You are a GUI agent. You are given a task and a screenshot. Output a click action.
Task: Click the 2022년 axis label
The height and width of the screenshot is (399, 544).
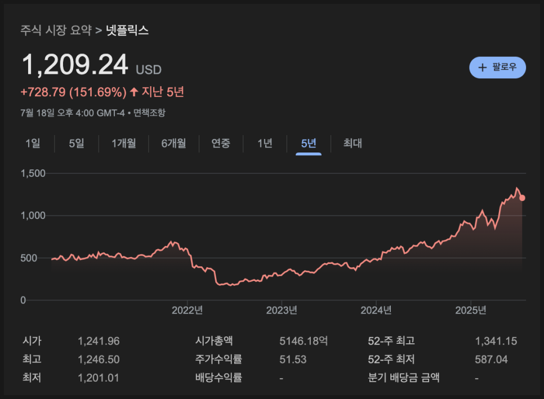[x=187, y=310]
